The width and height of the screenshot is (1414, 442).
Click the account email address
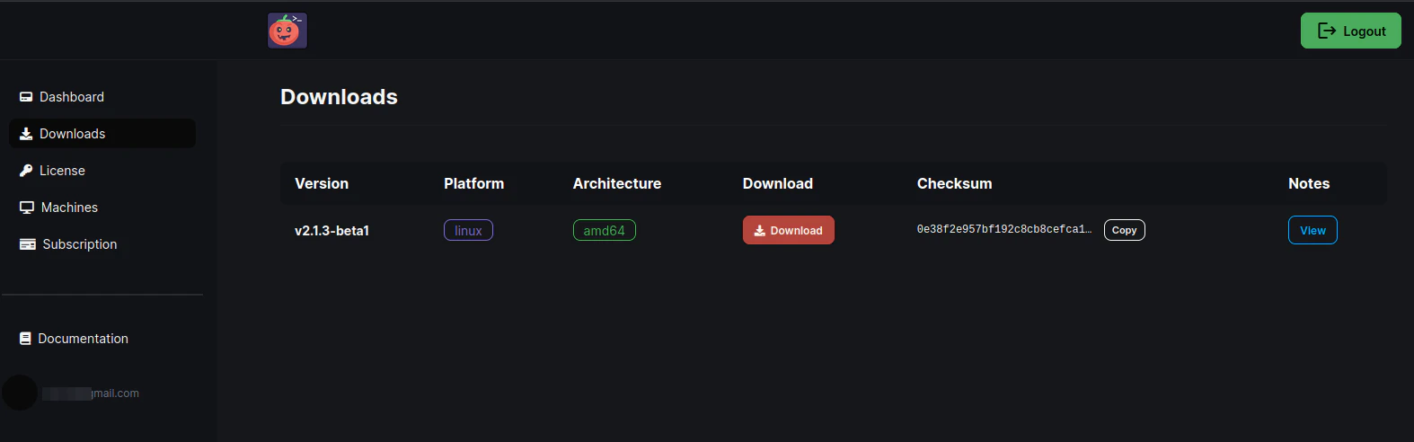[x=90, y=393]
